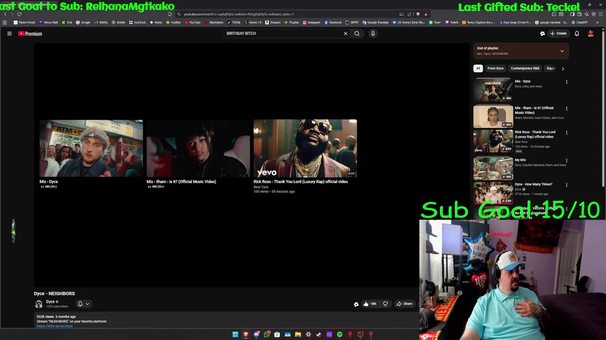
Task: Go to YouTube Premium home logo
Action: point(30,34)
